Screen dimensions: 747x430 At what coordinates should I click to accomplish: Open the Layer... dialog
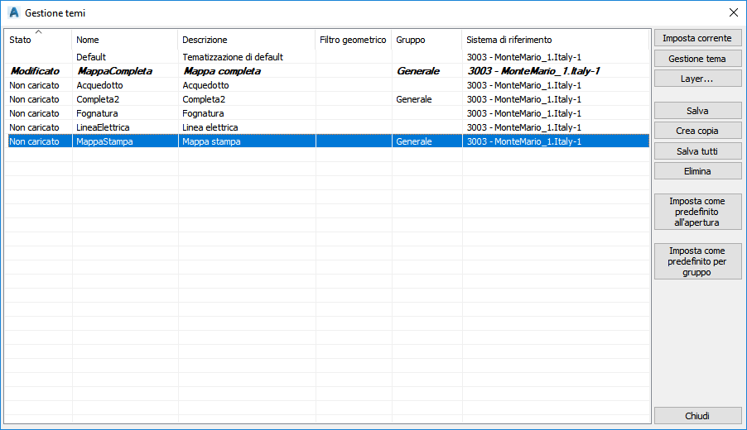[697, 79]
